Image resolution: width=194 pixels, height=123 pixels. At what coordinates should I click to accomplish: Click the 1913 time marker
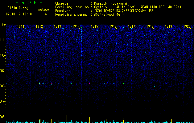click(58, 26)
